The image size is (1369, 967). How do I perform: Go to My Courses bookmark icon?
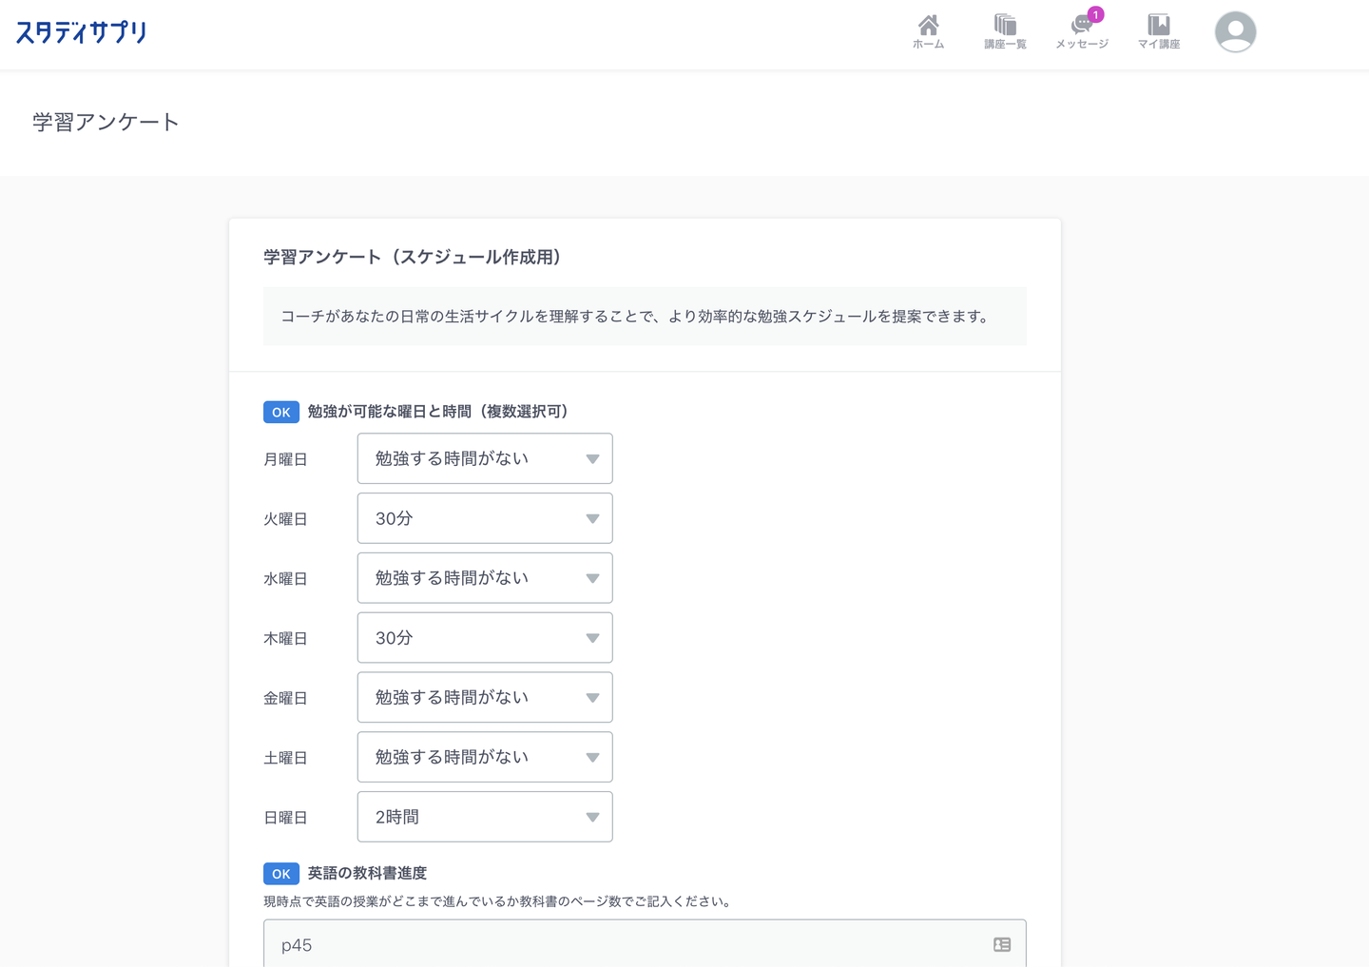pyautogui.click(x=1158, y=31)
